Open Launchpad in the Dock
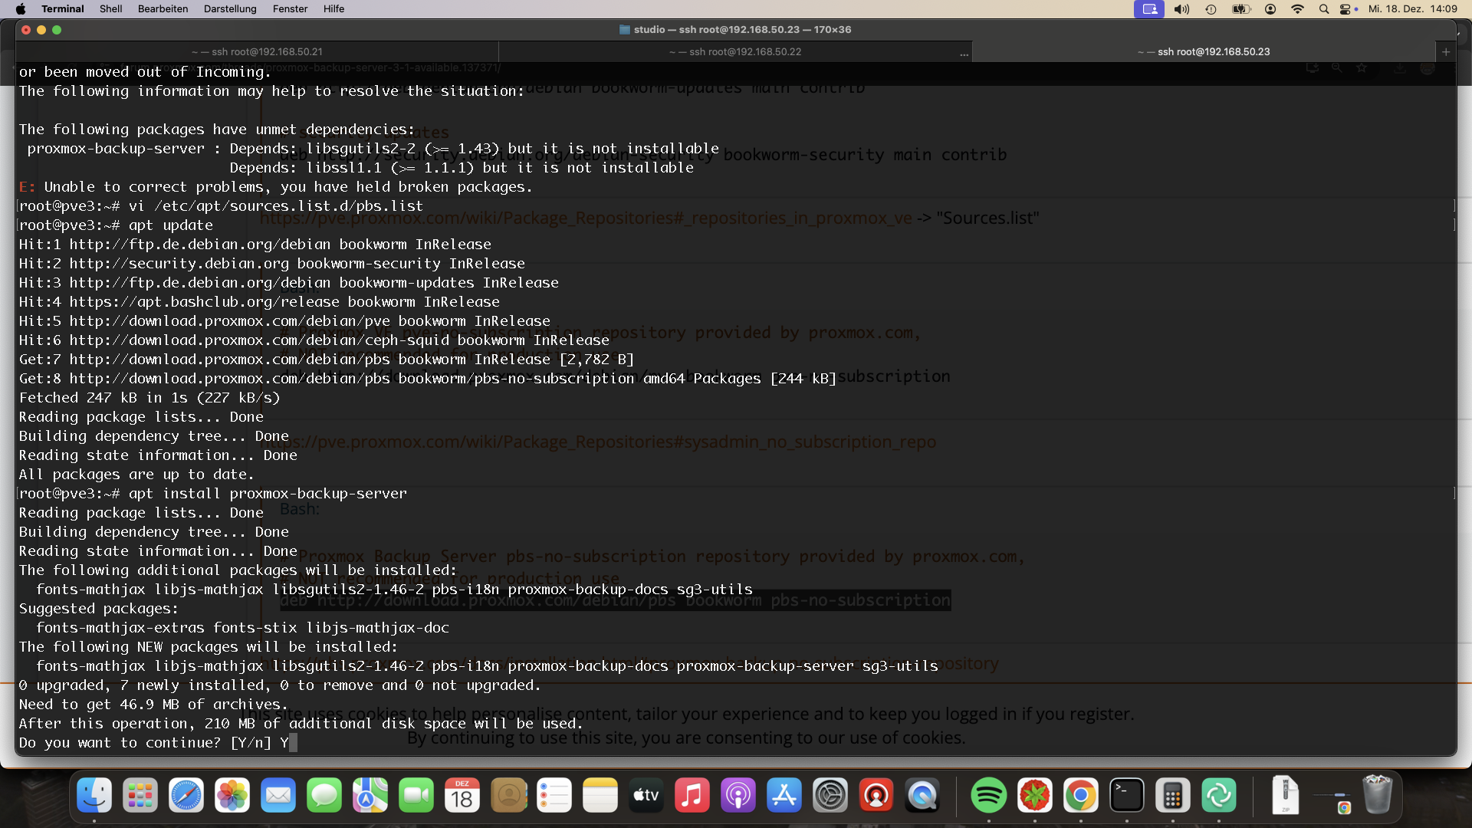This screenshot has width=1472, height=828. [x=140, y=795]
